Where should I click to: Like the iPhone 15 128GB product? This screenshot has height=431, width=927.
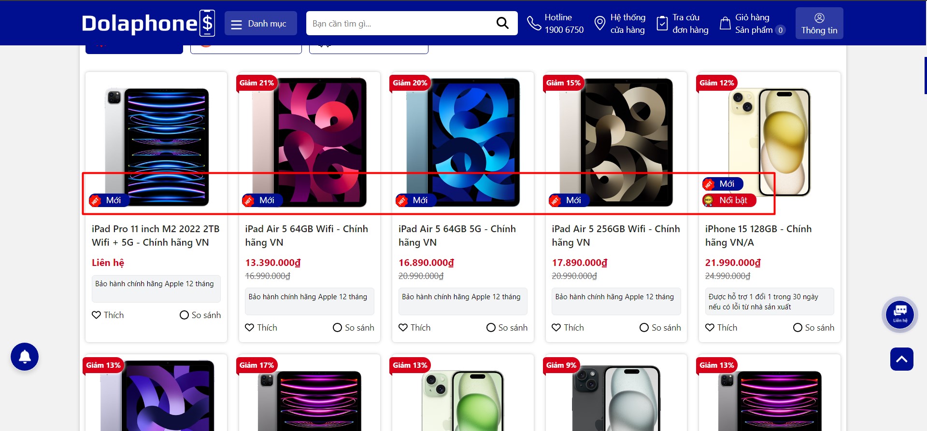710,328
